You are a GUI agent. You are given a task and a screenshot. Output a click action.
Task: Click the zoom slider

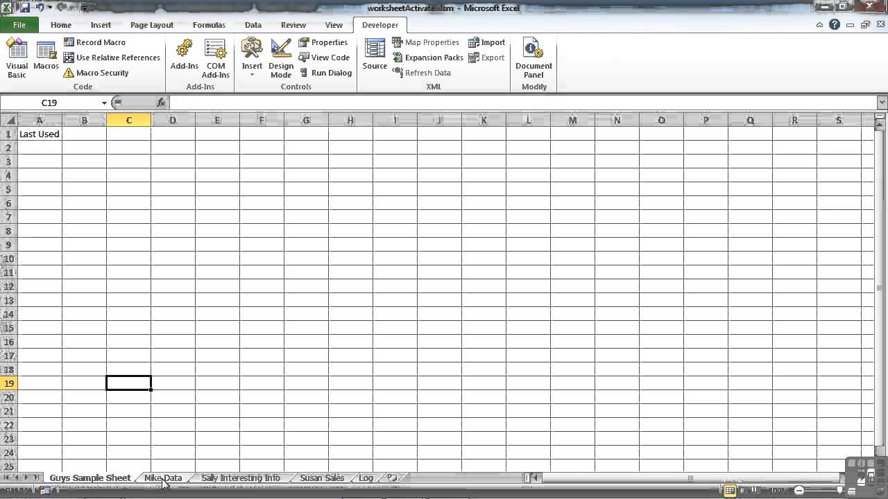[839, 491]
